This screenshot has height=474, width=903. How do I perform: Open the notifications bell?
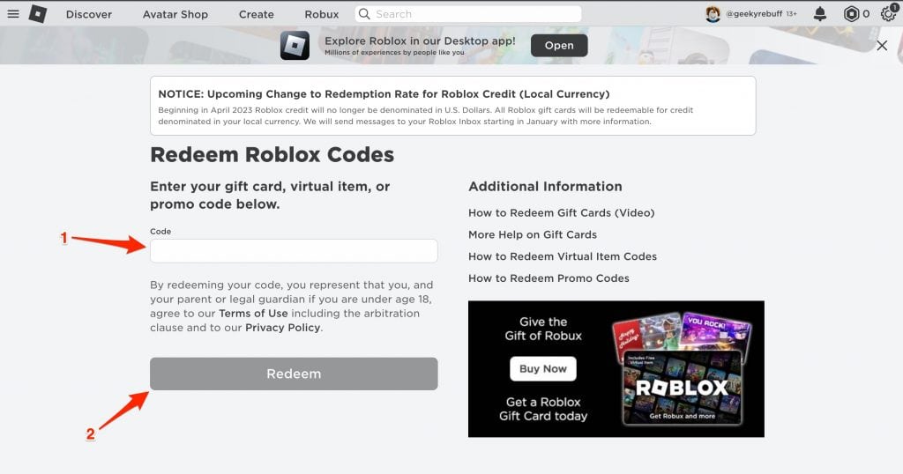pos(820,14)
